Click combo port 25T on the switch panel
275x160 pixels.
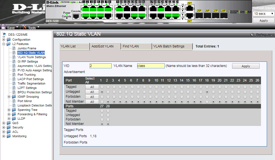(x=189, y=8)
